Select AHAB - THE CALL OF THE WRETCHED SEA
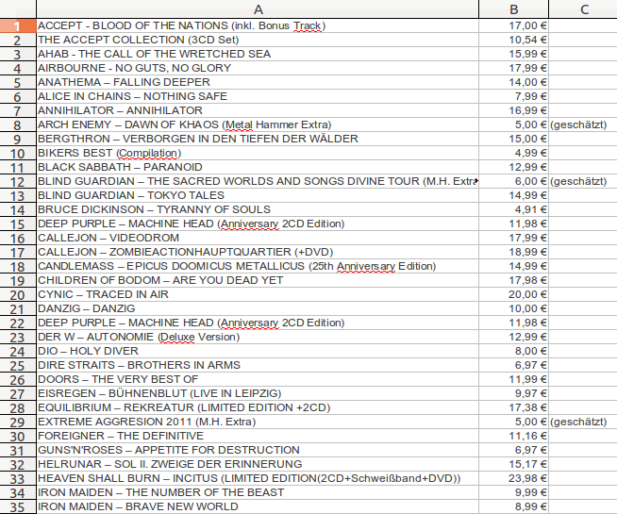617x514 pixels. [x=258, y=55]
